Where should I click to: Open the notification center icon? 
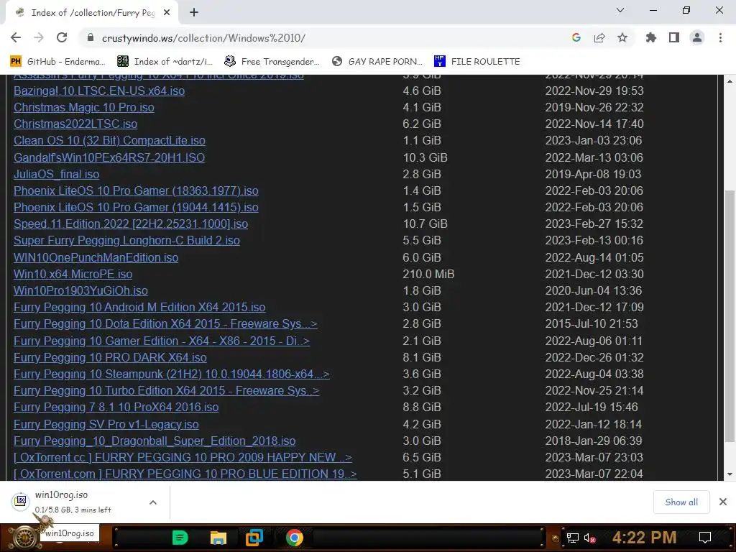pyautogui.click(x=705, y=538)
